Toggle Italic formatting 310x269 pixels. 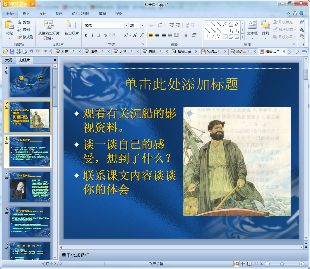coord(93,35)
